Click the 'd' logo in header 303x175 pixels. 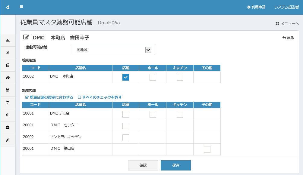tap(8, 7)
